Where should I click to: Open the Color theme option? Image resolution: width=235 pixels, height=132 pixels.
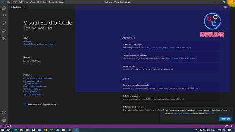170,67
